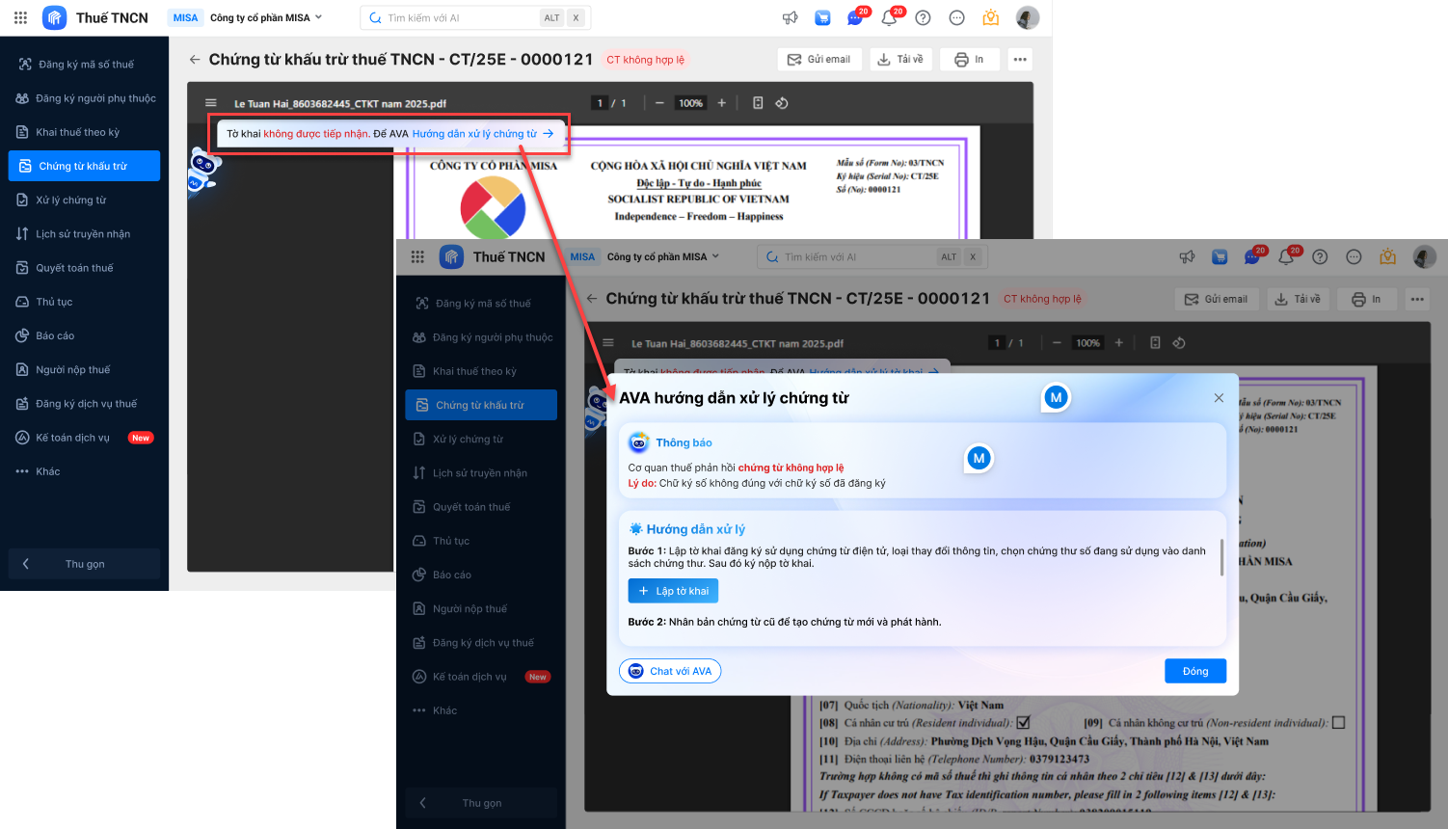This screenshot has width=1448, height=829.
Task: Open the three-dot more actions button in background window
Action: coord(1020,60)
